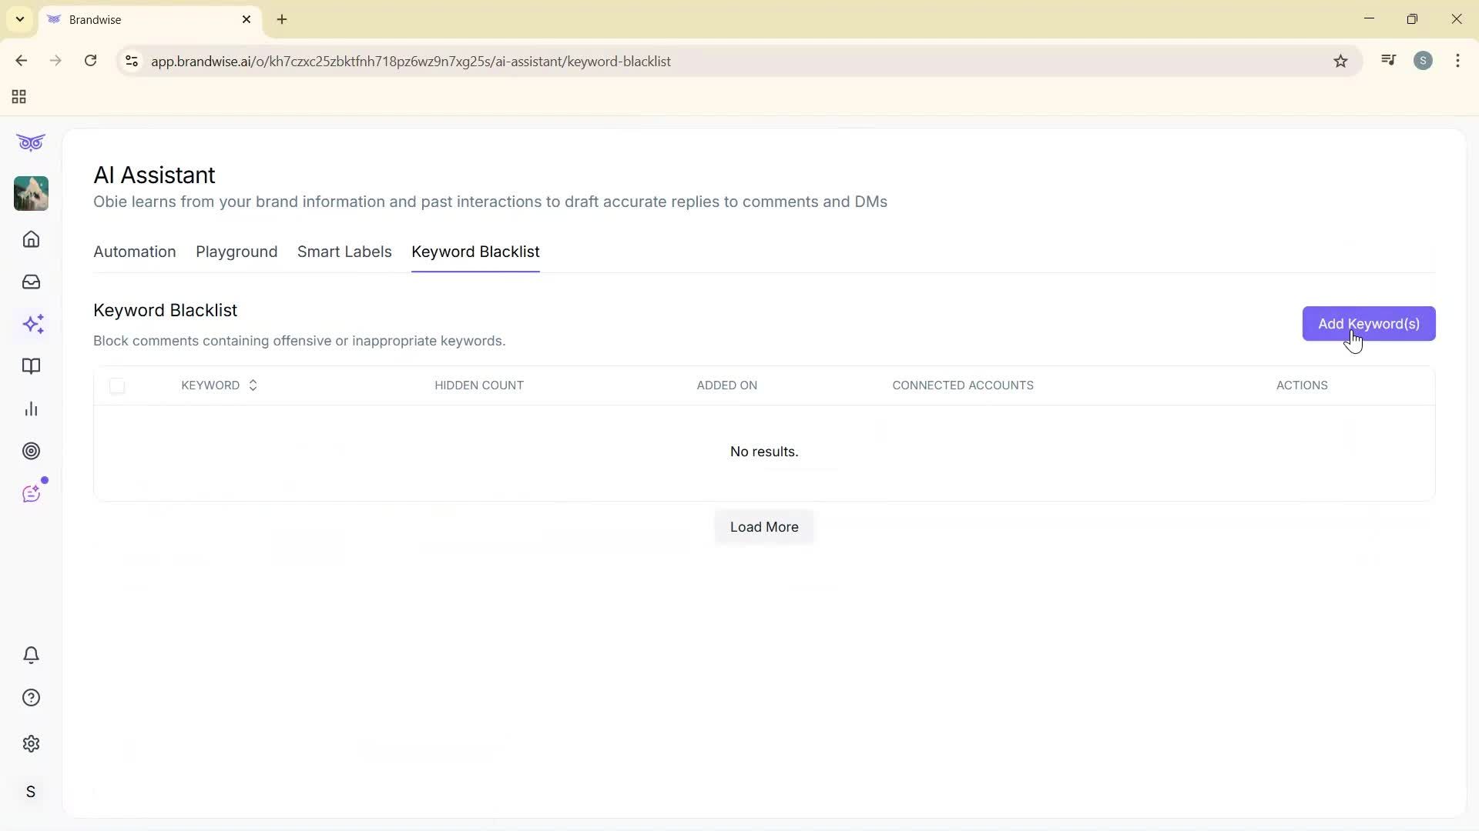This screenshot has height=831, width=1479.
Task: Switch to the Smart Labels tab
Action: (344, 252)
